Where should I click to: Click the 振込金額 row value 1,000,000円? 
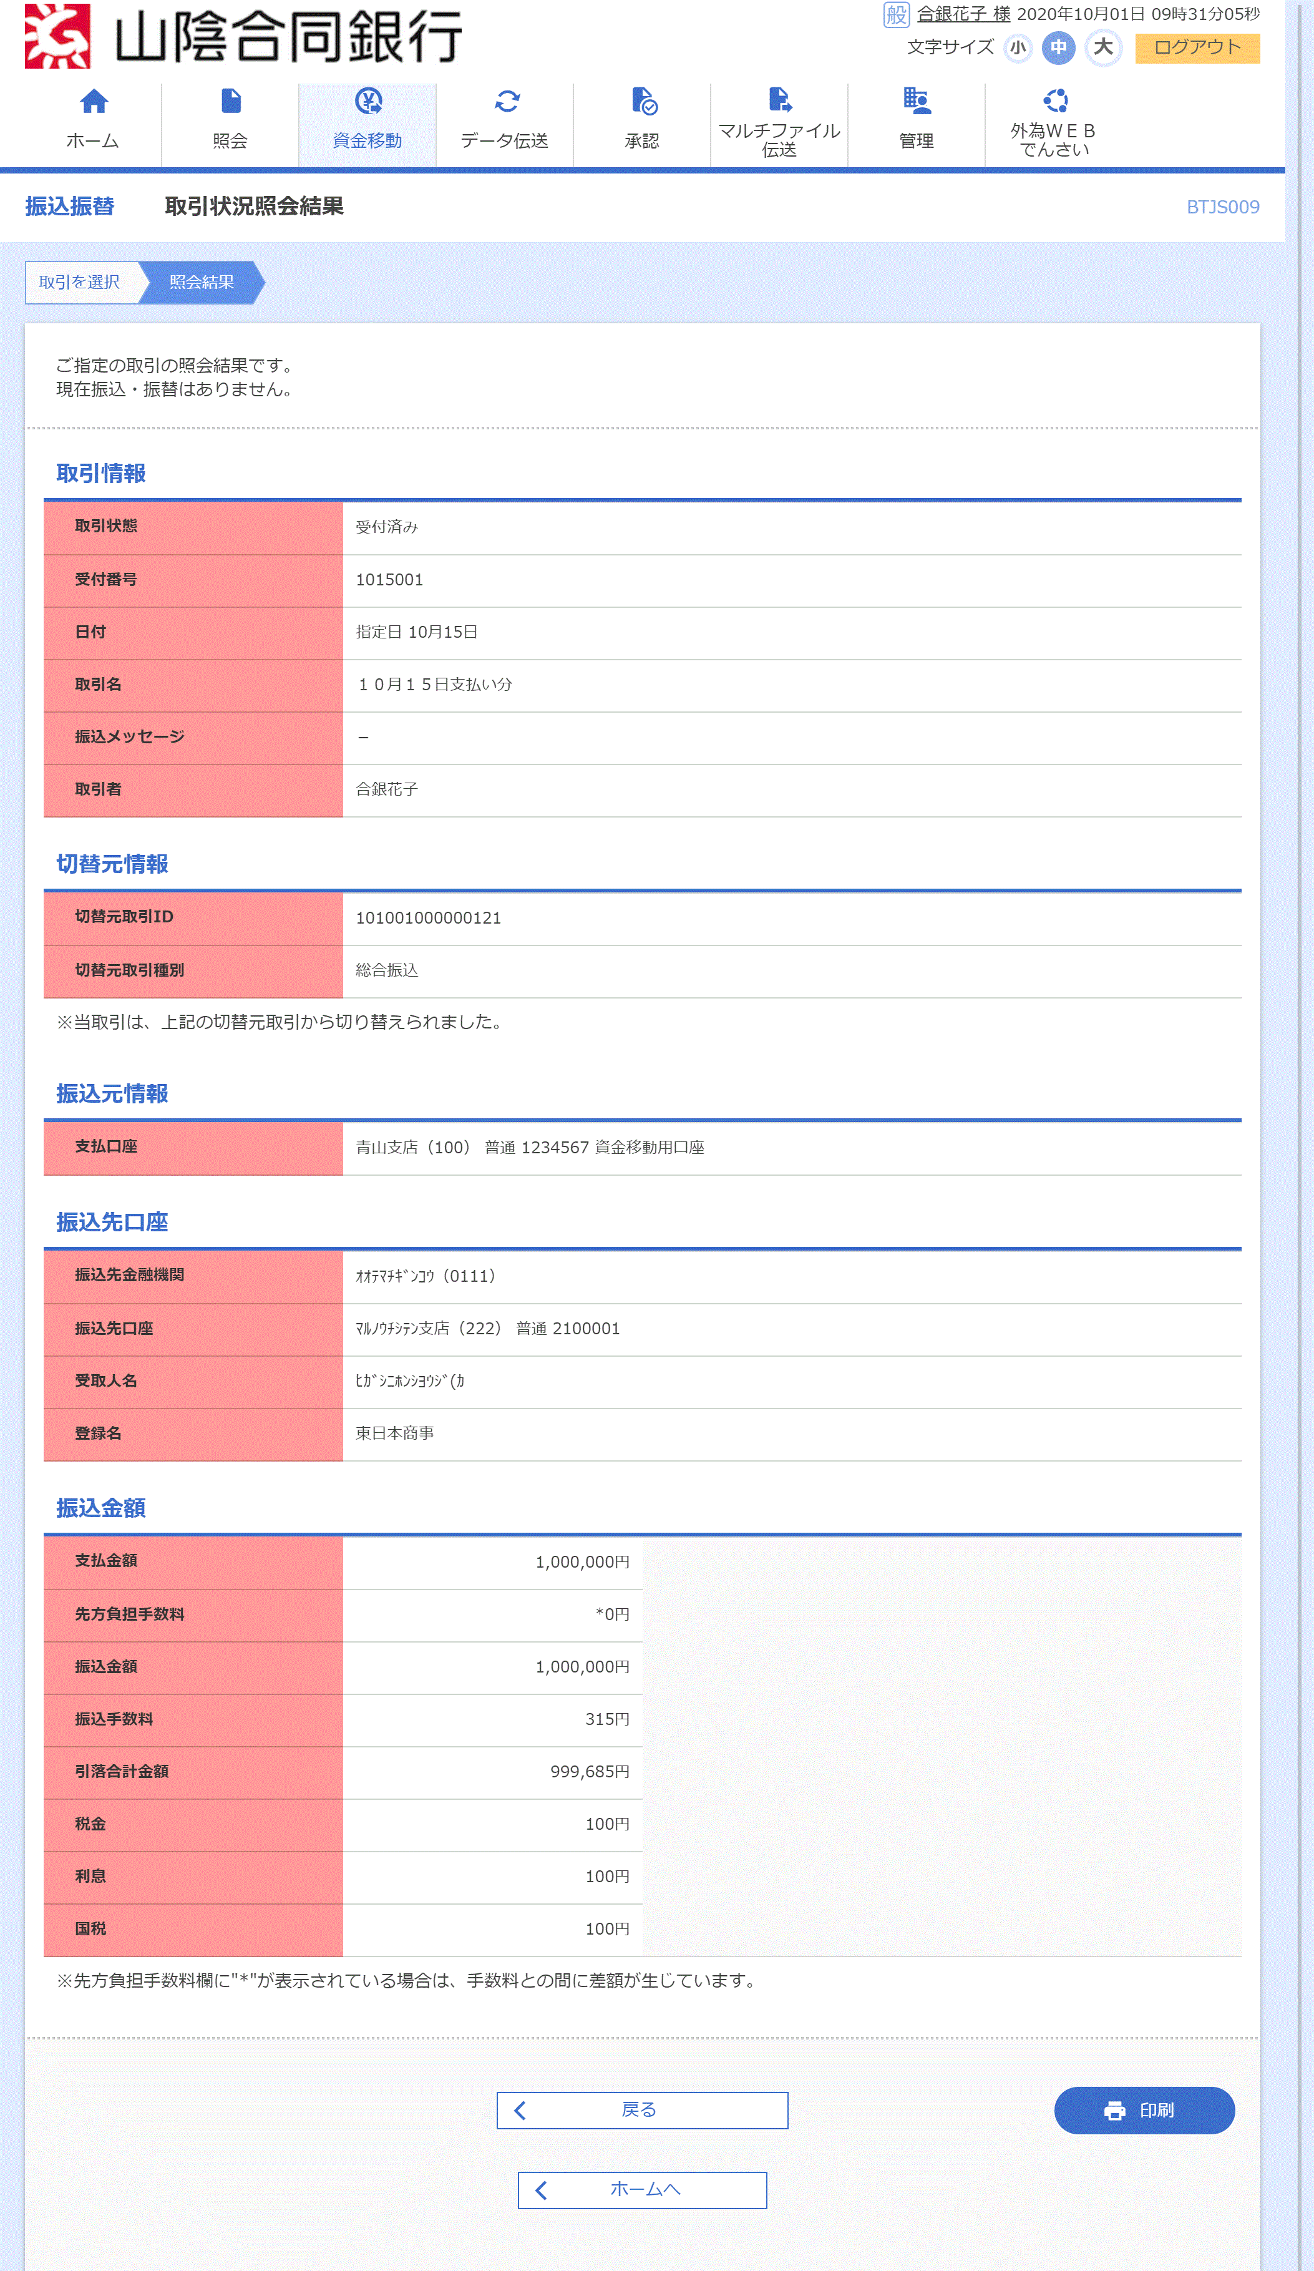[582, 1666]
